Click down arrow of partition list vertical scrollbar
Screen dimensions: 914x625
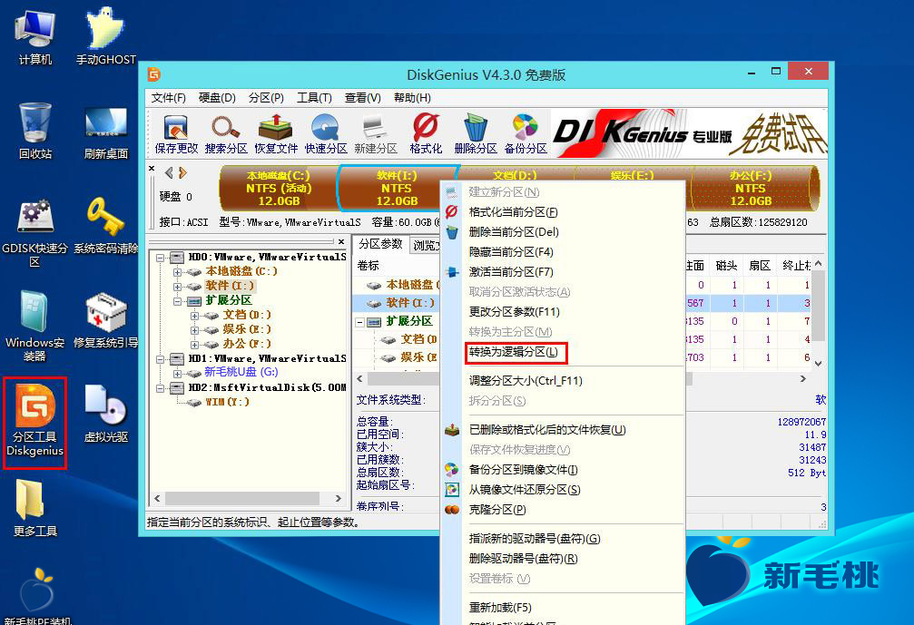pos(819,364)
